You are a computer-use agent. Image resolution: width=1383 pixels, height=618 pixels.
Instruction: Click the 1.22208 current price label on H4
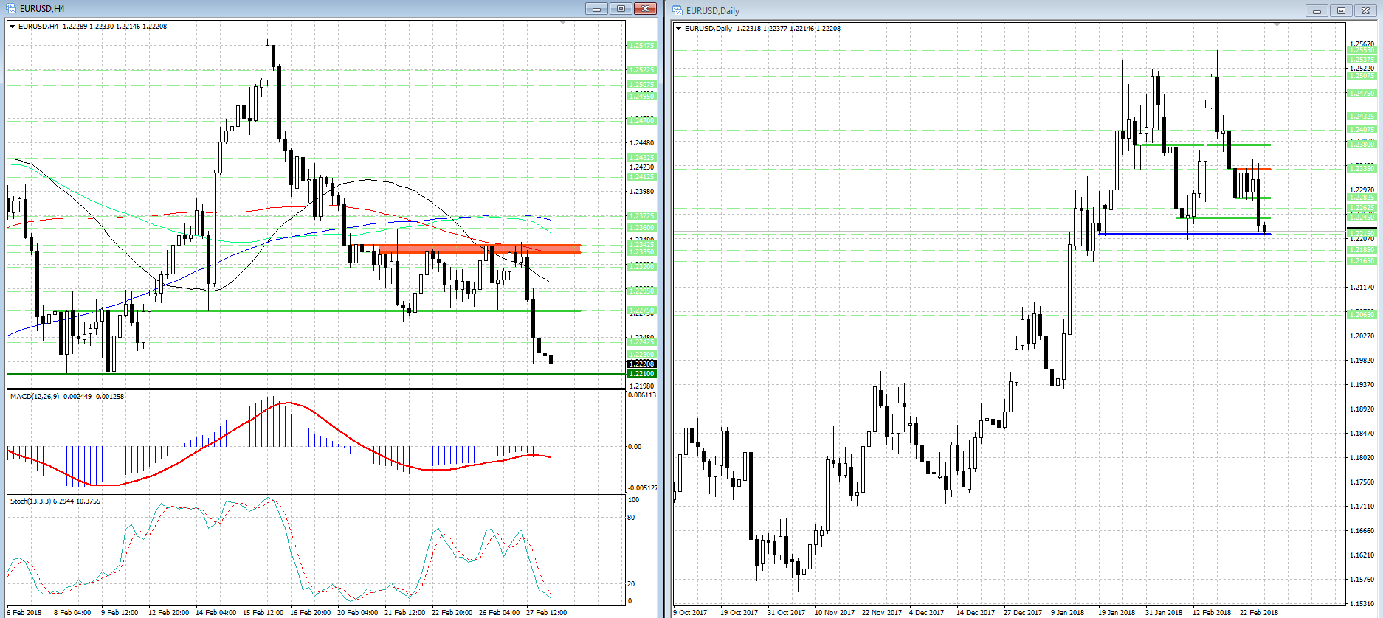[641, 364]
